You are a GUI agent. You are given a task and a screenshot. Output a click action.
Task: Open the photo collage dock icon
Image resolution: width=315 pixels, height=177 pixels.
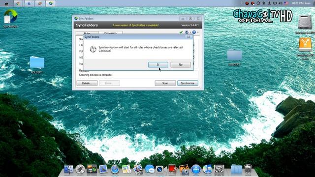(138, 169)
